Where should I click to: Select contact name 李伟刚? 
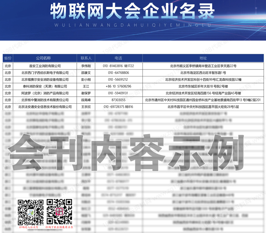click(86, 66)
